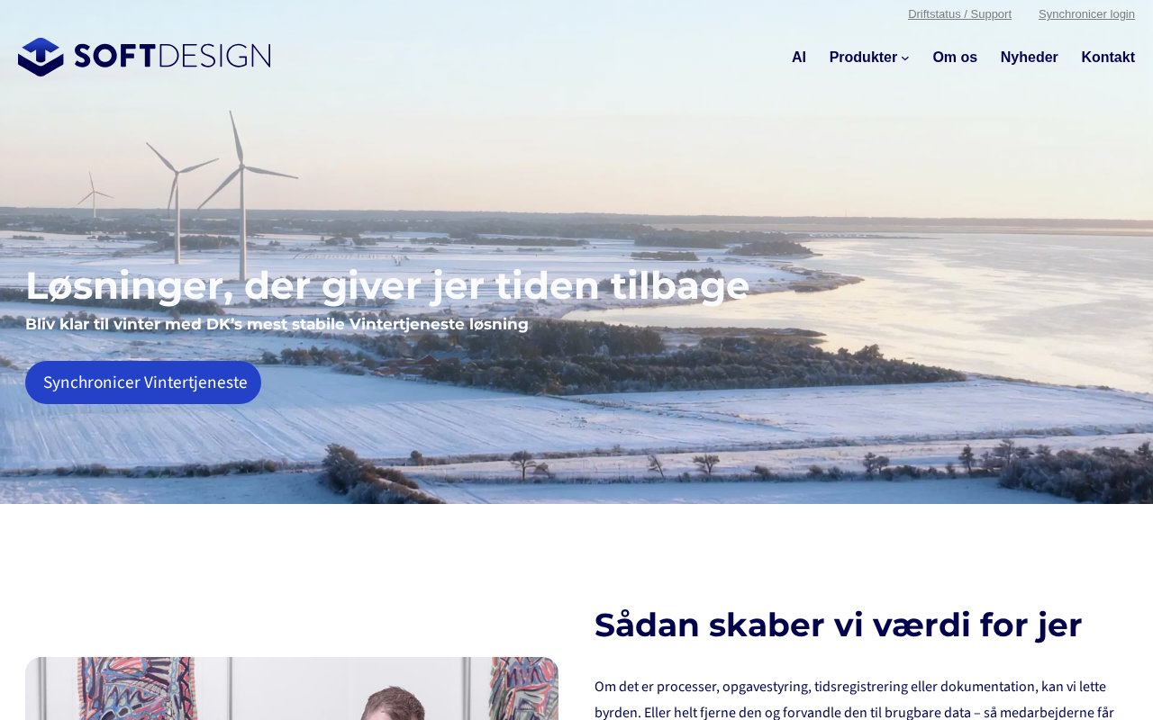1153x720 pixels.
Task: Click the subheading about Vintertjeneste løsning
Action: [x=277, y=324]
